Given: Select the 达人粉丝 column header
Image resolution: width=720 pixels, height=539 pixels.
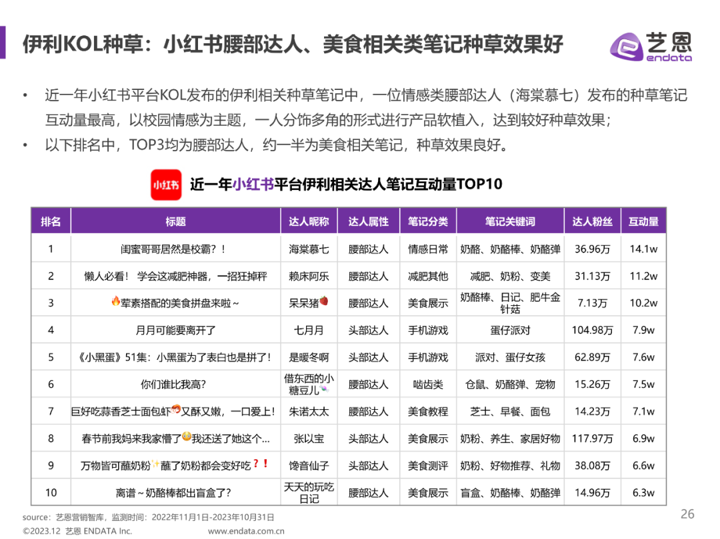Looking at the screenshot, I should click(593, 222).
